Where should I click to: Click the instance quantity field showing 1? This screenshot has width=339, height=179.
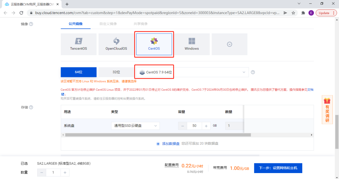pyautogui.click(x=53, y=172)
